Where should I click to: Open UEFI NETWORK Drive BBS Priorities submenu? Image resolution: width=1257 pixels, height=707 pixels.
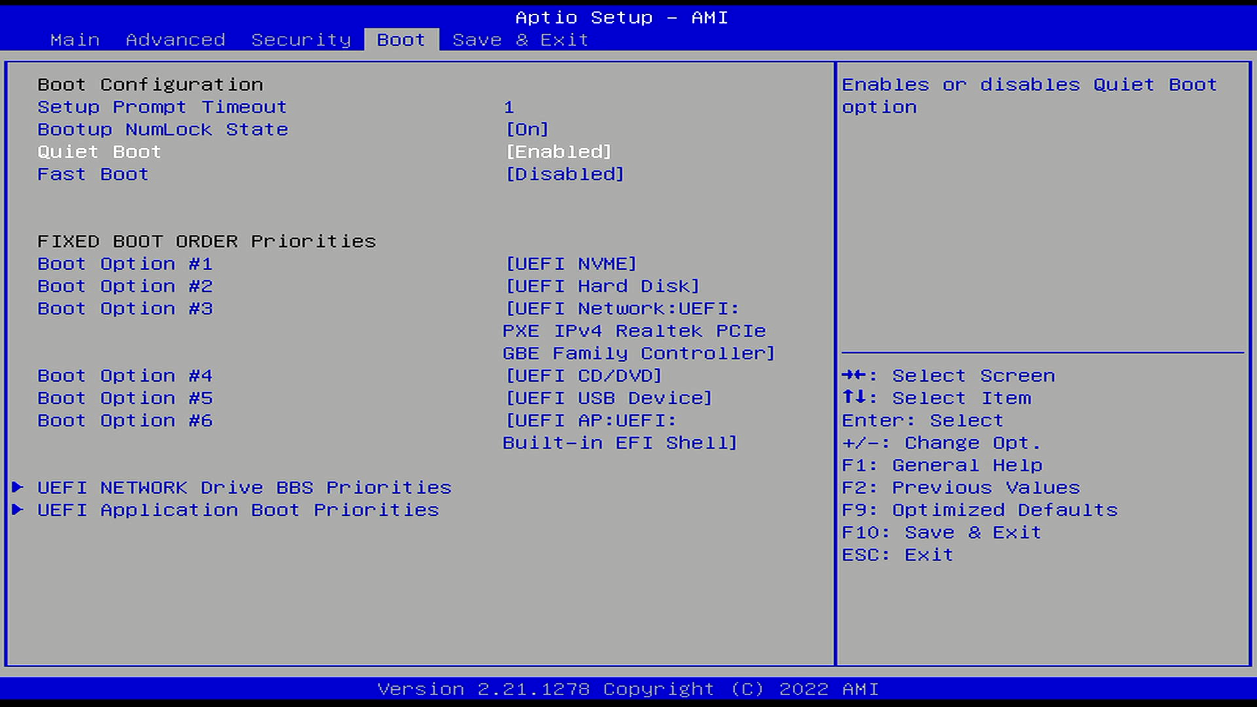pos(244,488)
